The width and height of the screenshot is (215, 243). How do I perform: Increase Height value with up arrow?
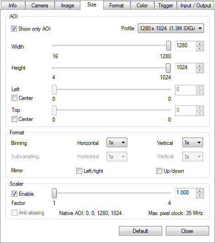coord(200,66)
